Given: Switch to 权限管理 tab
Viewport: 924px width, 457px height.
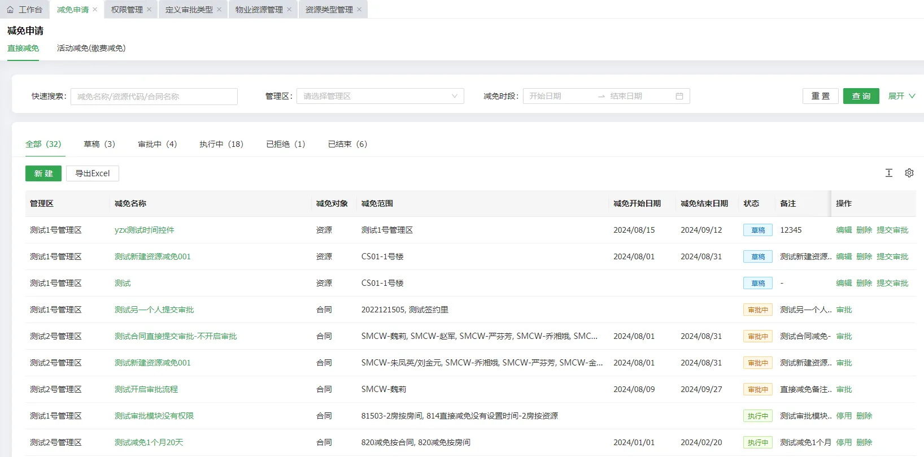Looking at the screenshot, I should click(x=127, y=10).
